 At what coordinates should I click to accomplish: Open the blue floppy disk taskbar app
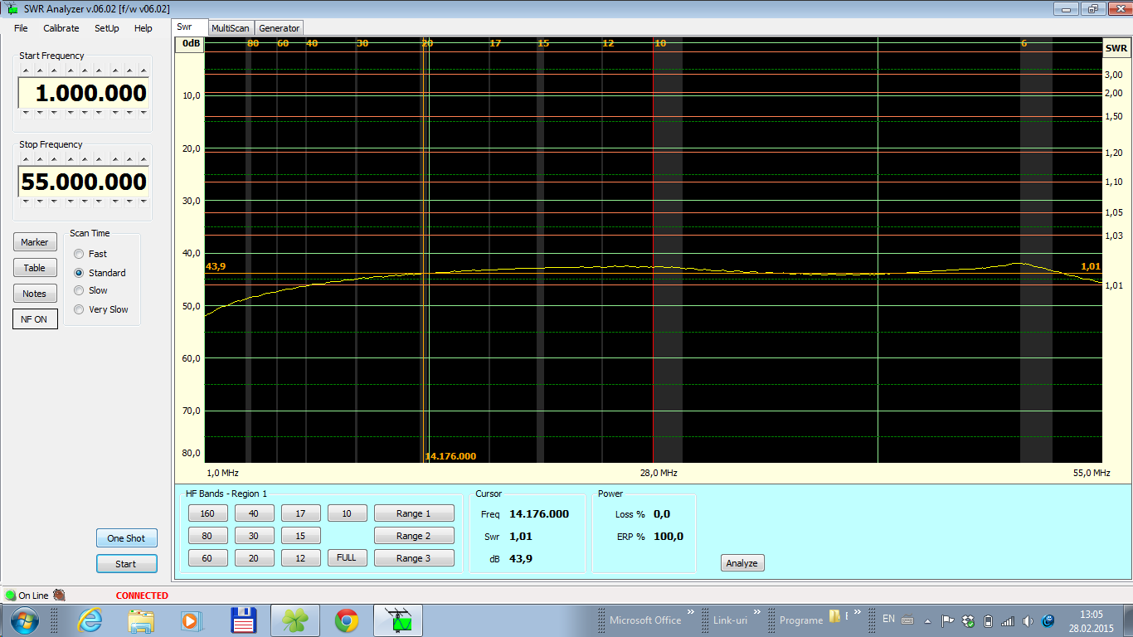point(243,620)
